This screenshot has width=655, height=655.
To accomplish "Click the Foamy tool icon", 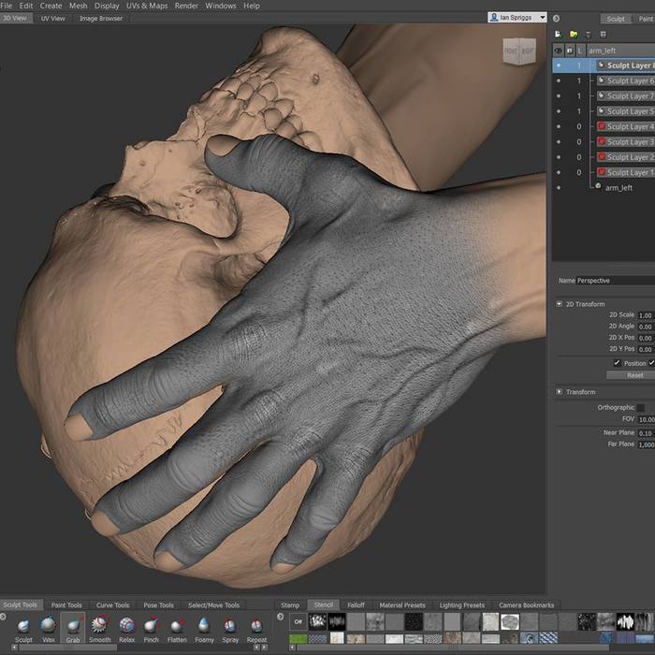I will [x=204, y=625].
